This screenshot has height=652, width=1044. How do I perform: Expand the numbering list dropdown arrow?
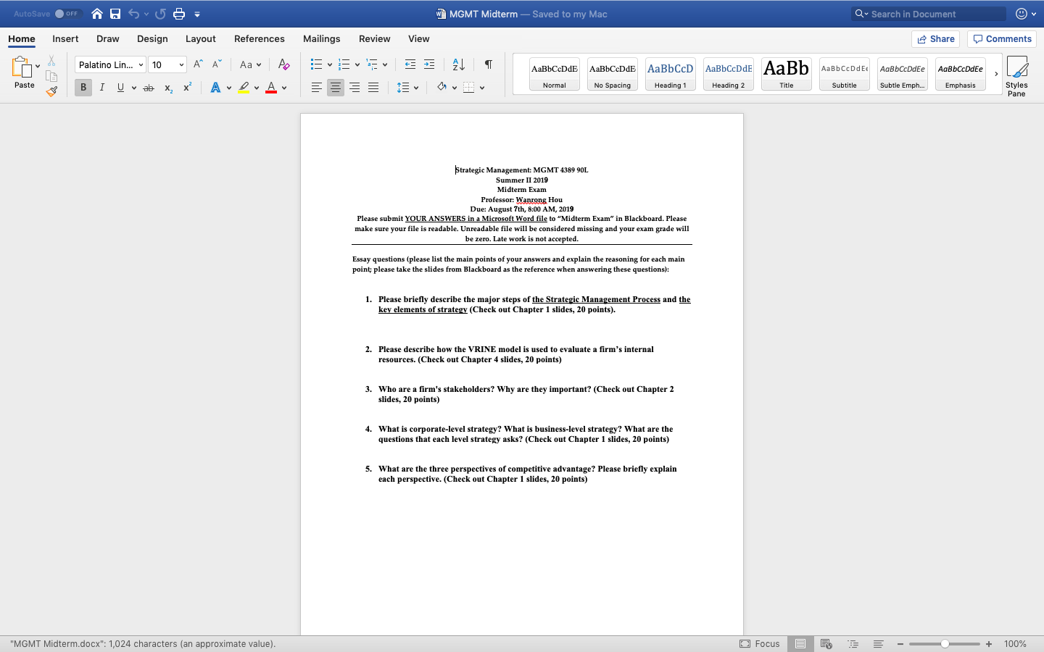click(x=357, y=64)
